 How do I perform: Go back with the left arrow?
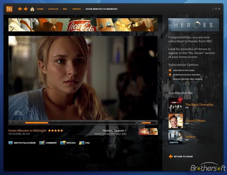click(x=20, y=9)
